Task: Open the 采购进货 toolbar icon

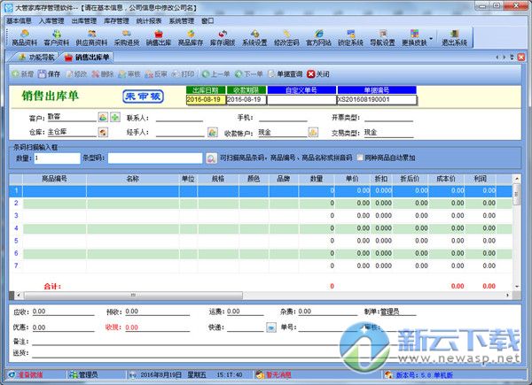Action: (x=127, y=38)
